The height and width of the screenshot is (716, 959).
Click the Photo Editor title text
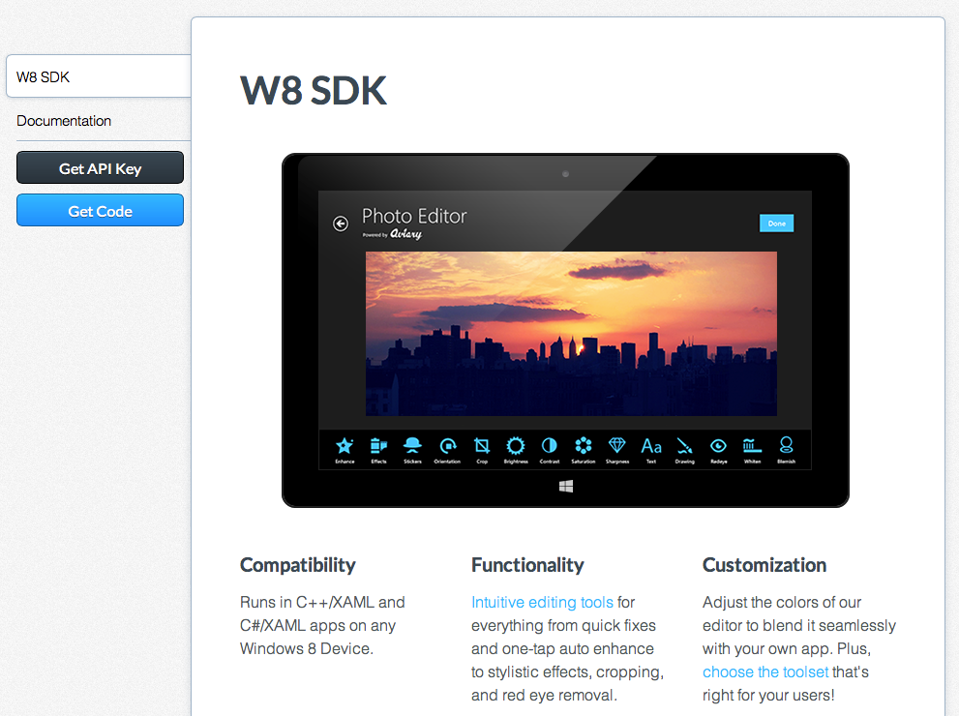pyautogui.click(x=414, y=216)
